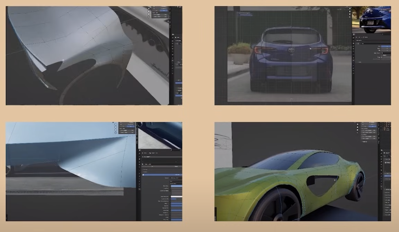The height and width of the screenshot is (232, 399).
Task: Open last properties tab icon in blue fender screenshot
Action: [x=139, y=189]
